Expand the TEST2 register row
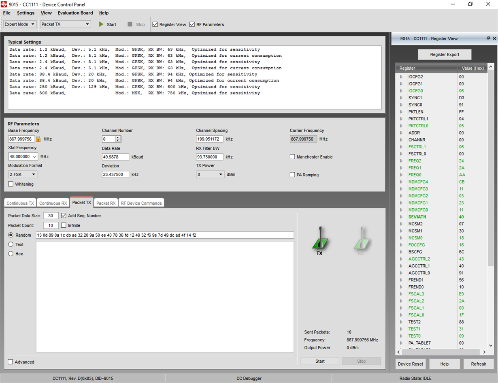Viewport: 498px width, 383px height. 401,322
